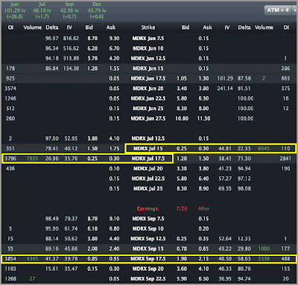
Task: Click the MDRX Jul 17.5 strike row
Action: click(x=149, y=158)
